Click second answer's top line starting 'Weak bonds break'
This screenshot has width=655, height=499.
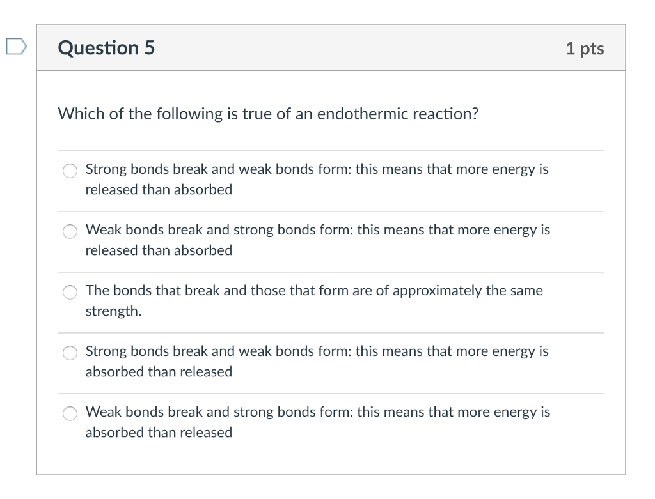pos(317,230)
